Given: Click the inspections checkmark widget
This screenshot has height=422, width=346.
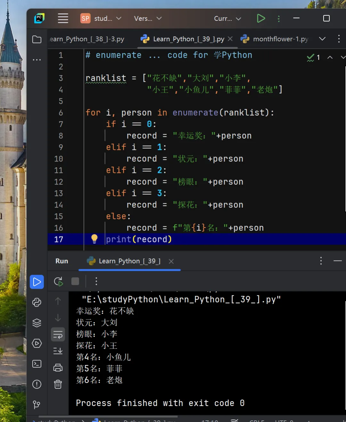Looking at the screenshot, I should pyautogui.click(x=313, y=58).
